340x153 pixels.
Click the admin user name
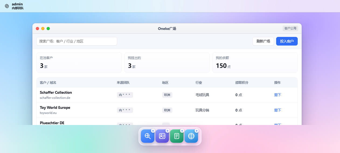pos(17,4)
